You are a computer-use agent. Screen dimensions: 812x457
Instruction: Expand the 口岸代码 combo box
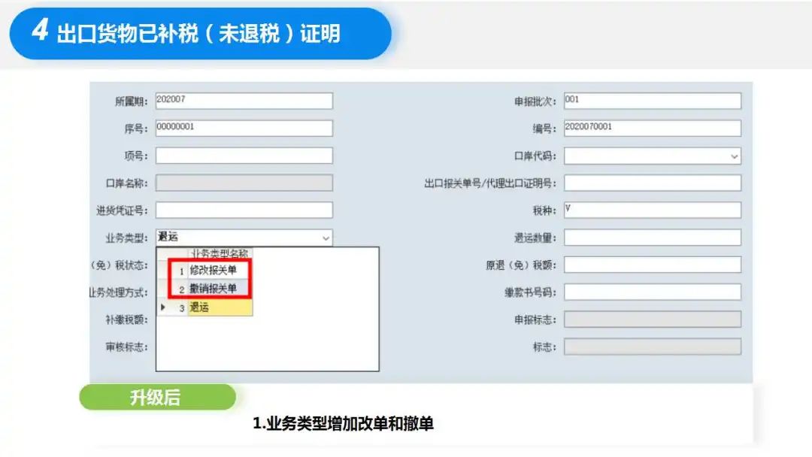(x=734, y=156)
